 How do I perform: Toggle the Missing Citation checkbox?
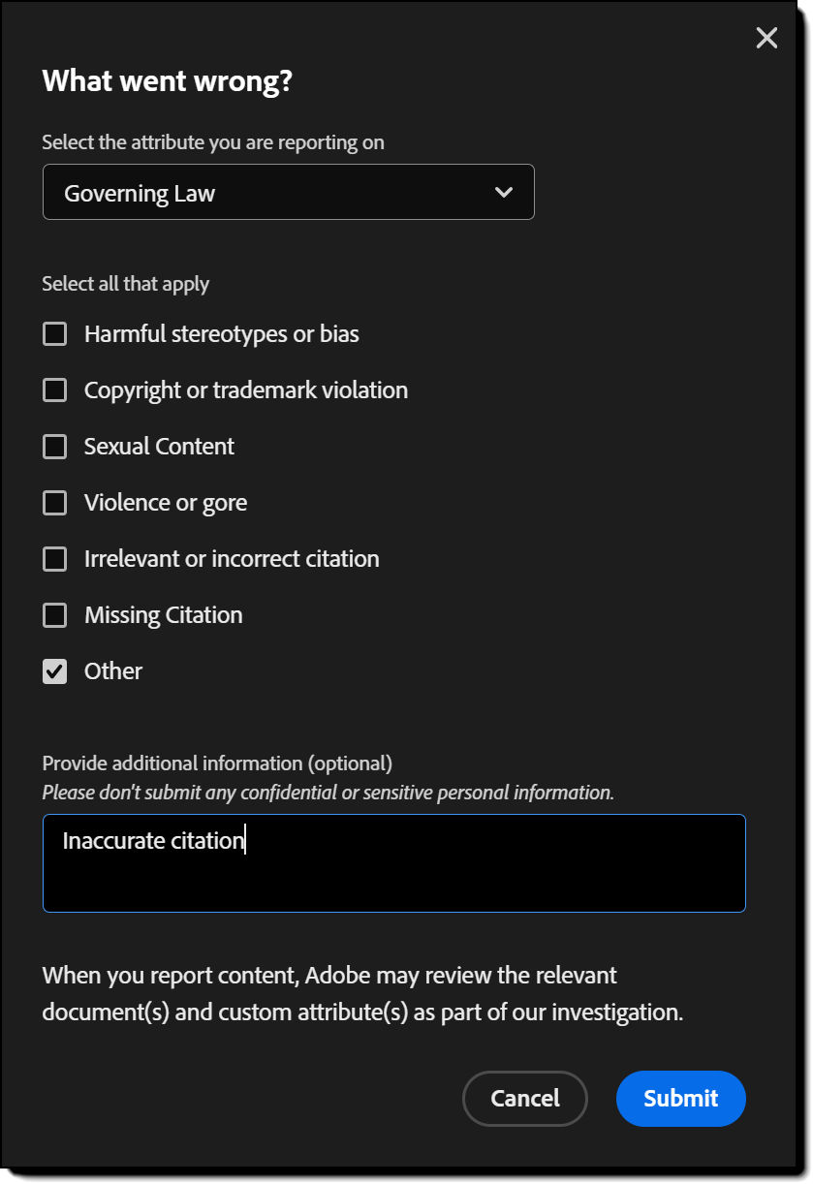click(55, 615)
